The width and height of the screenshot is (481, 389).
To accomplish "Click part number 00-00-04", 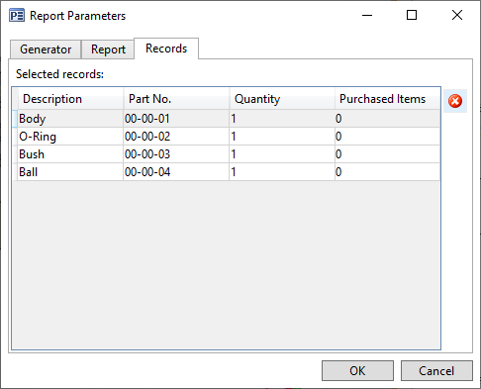I will pyautogui.click(x=176, y=172).
